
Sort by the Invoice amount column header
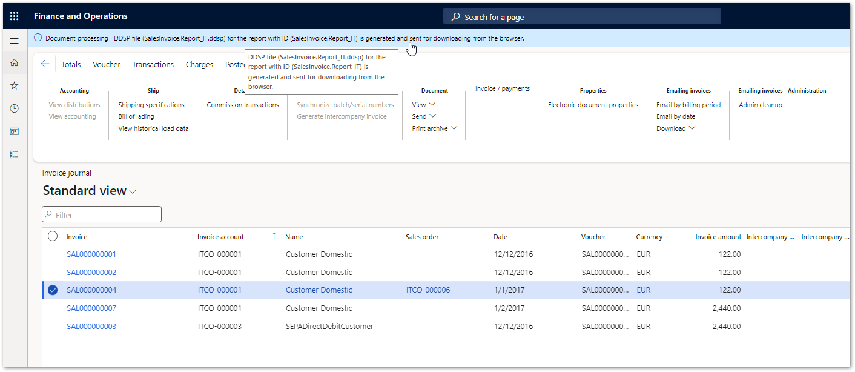(718, 237)
